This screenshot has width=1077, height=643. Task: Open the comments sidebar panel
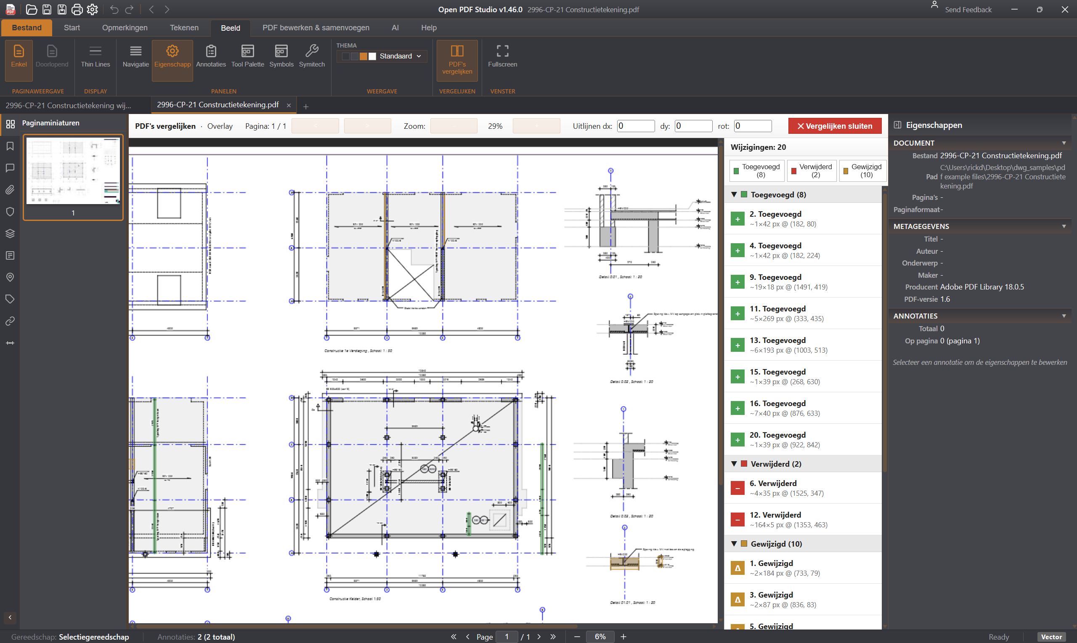pos(10,167)
